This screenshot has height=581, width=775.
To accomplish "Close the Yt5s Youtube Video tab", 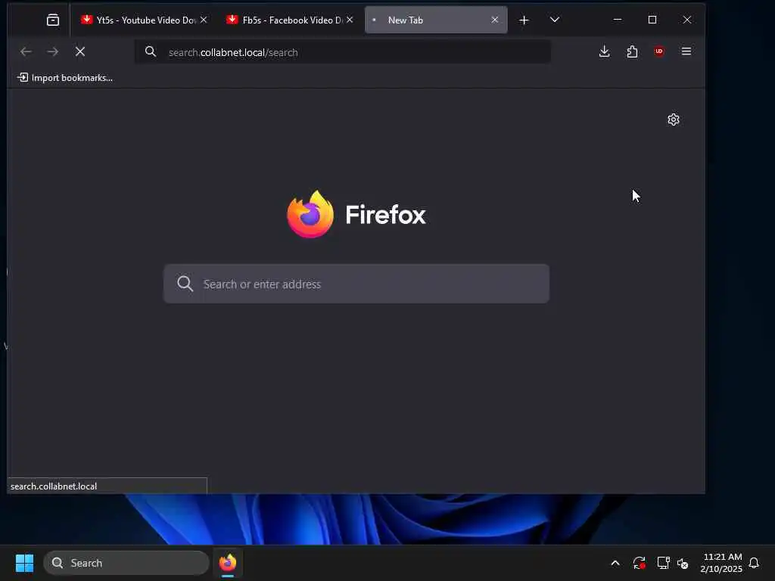I will [x=204, y=20].
